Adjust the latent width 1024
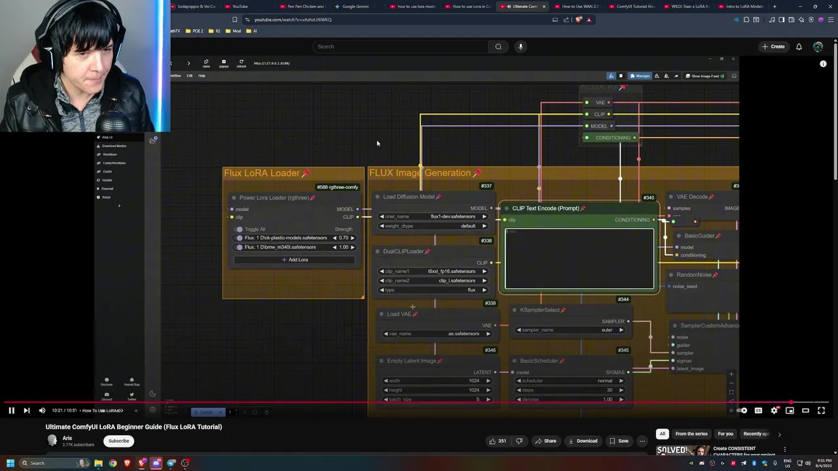 (437, 381)
